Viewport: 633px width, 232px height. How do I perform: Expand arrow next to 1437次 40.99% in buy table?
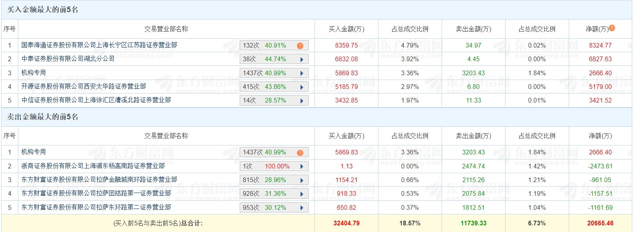point(302,73)
